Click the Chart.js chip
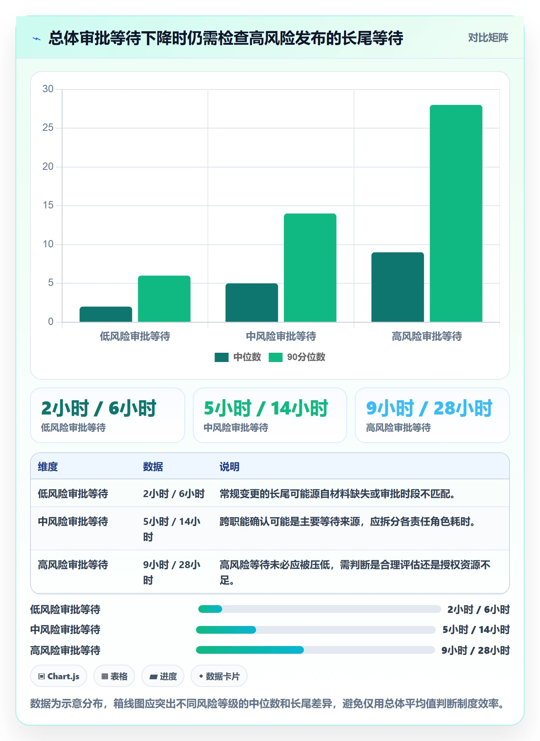540x741 pixels. (59, 676)
